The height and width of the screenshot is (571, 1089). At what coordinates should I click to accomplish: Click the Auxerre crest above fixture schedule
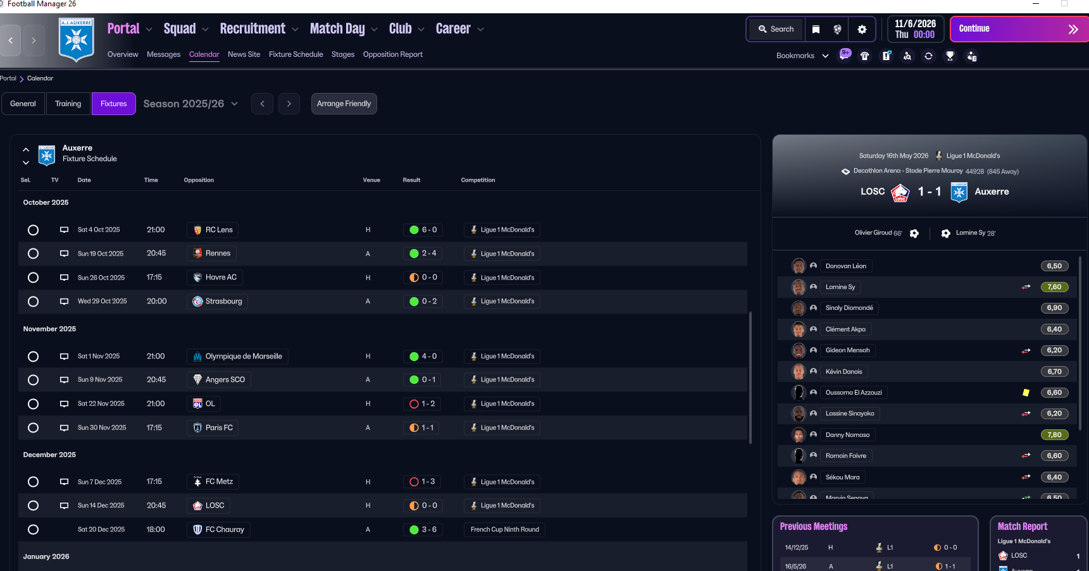47,155
